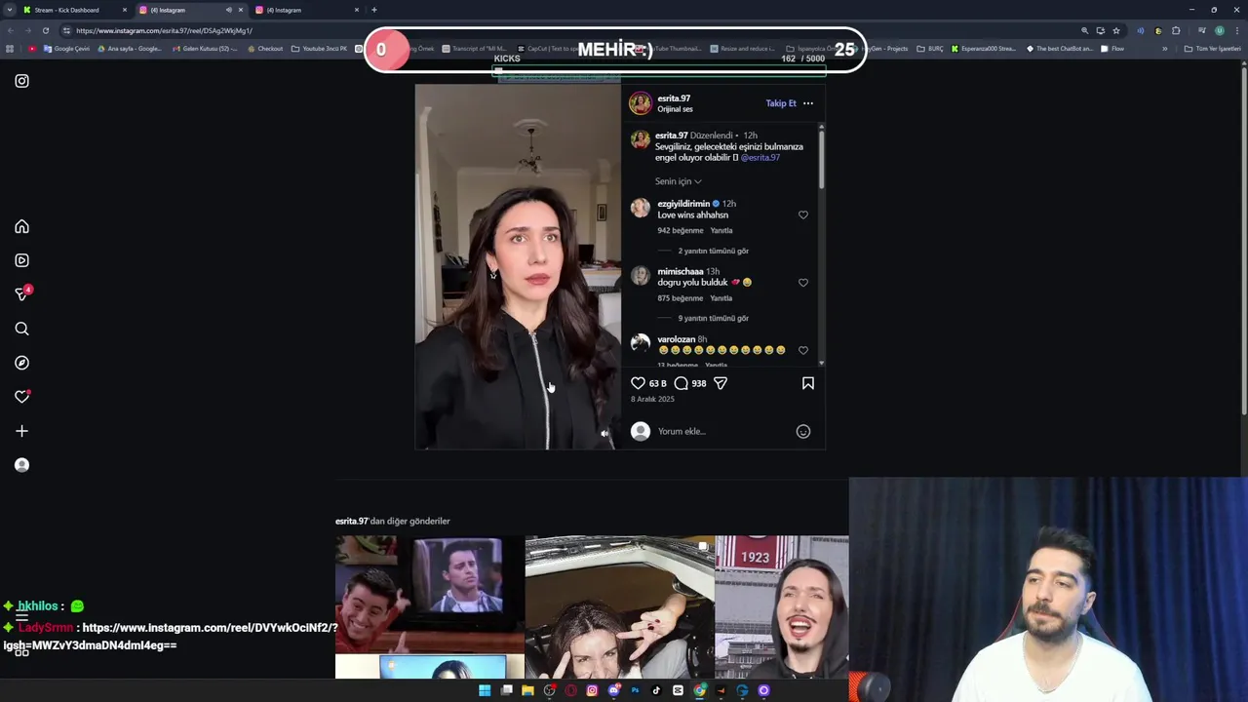Open TikTok from taskbar

[x=656, y=690]
